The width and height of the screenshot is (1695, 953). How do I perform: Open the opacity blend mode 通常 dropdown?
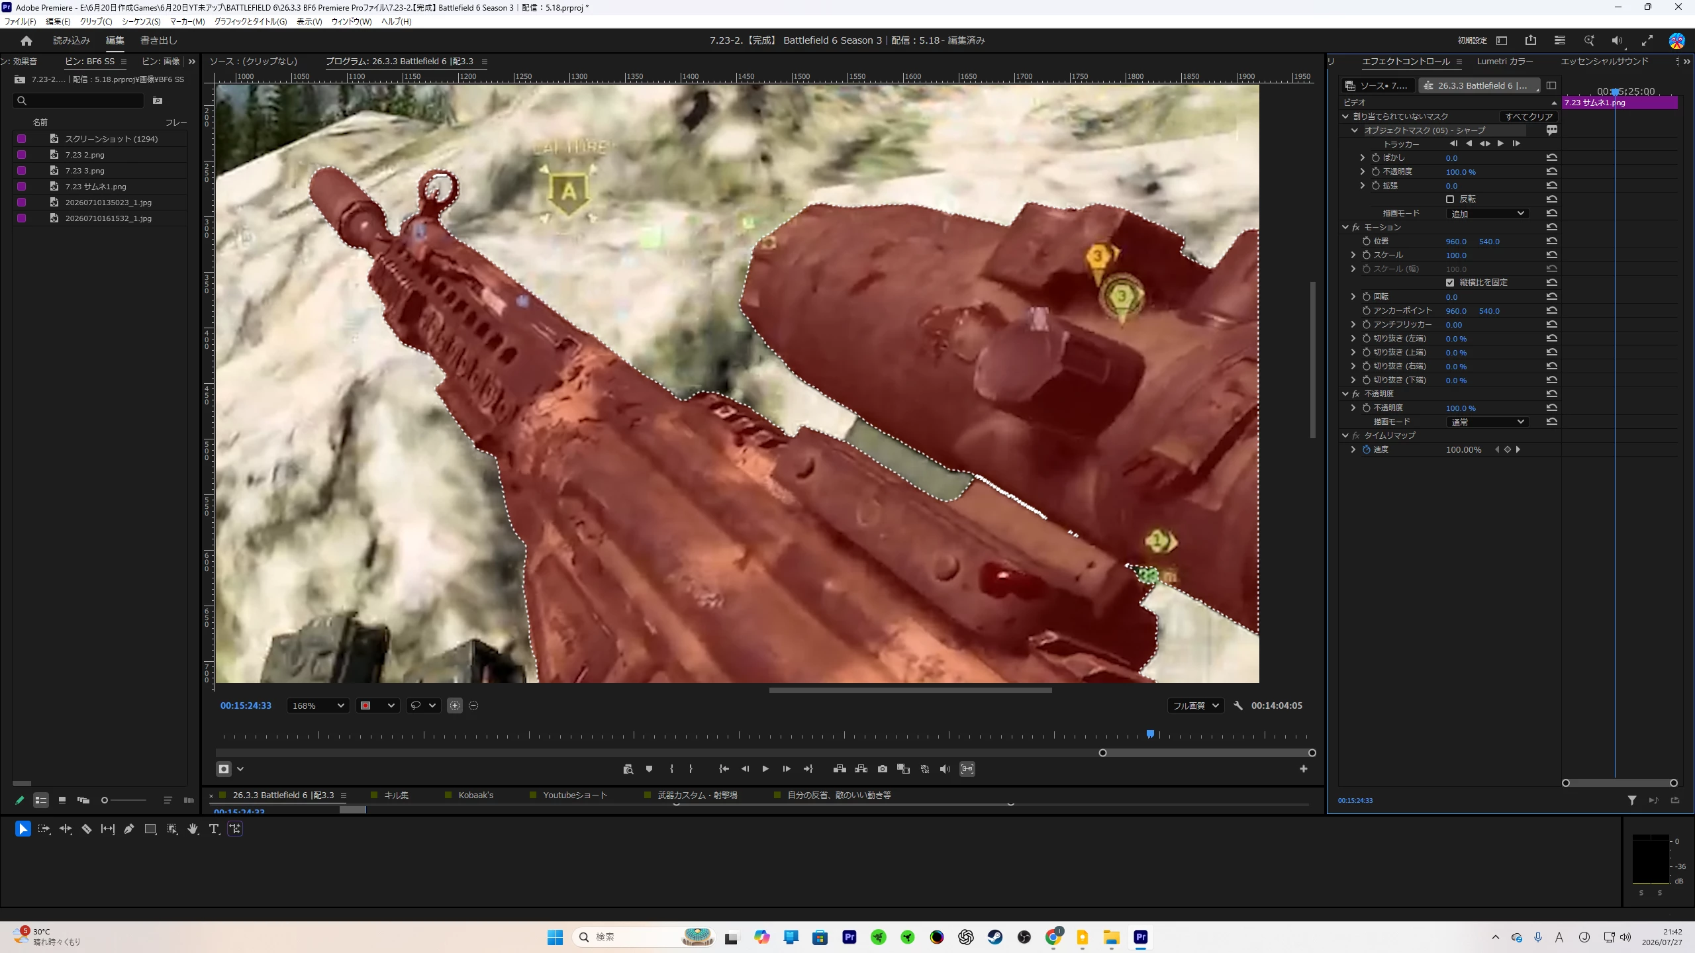[x=1487, y=422]
